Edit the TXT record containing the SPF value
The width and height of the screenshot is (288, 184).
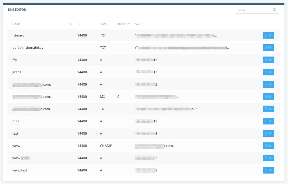click(x=268, y=109)
